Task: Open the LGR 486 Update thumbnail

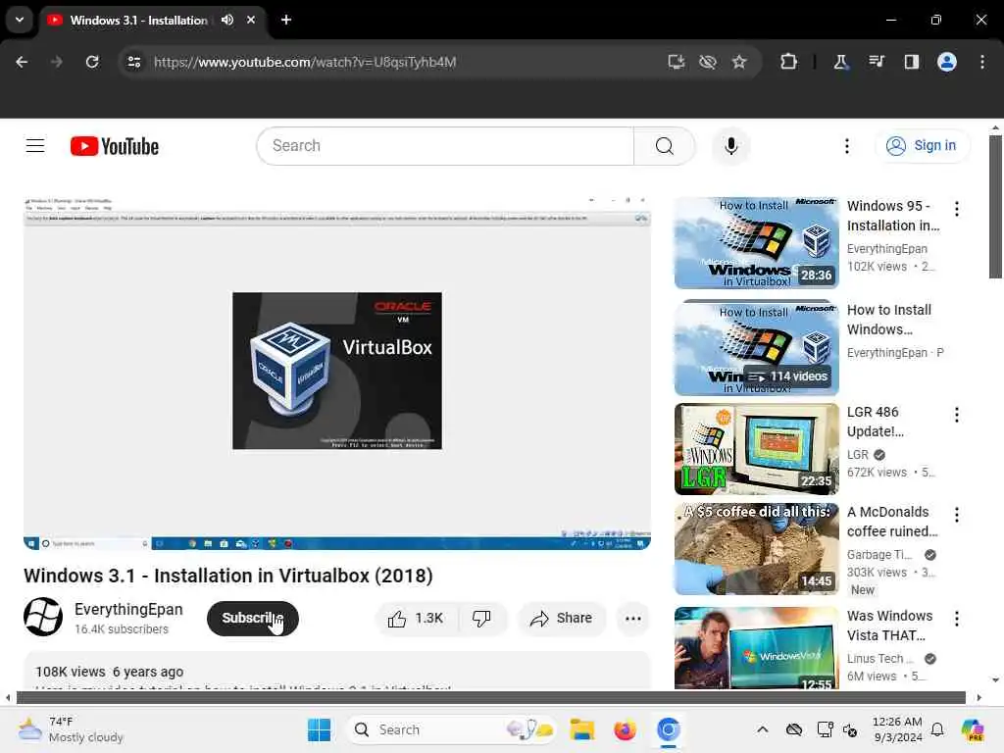Action: point(756,449)
